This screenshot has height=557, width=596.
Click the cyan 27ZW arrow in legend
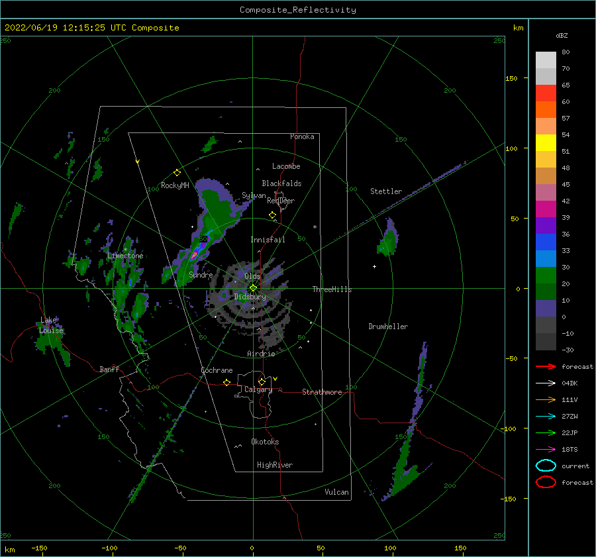(546, 417)
